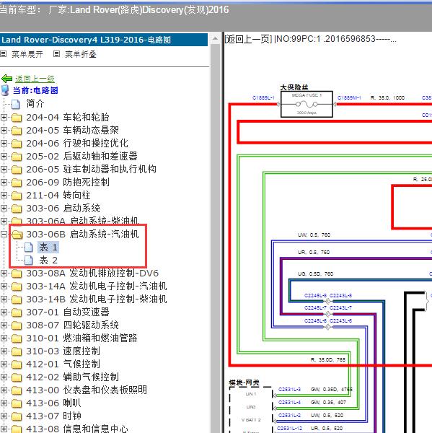
Task: Click folder icon of 307-01 自动变速器
Action: (17, 312)
